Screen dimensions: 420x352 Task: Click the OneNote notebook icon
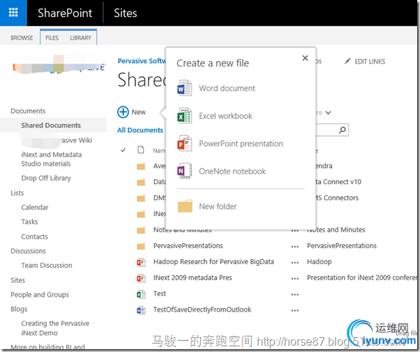pos(184,171)
